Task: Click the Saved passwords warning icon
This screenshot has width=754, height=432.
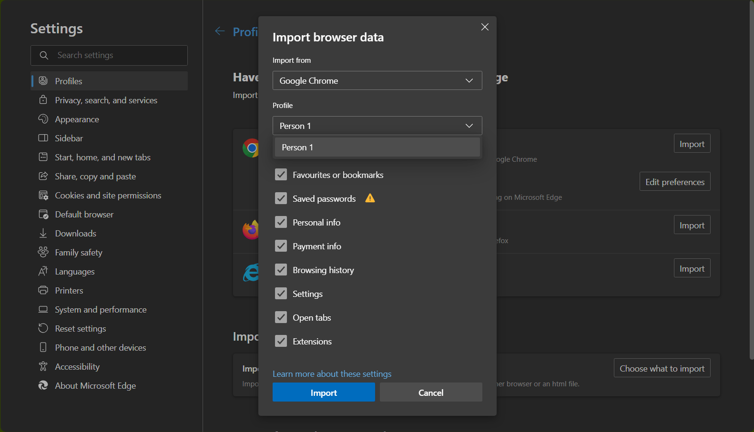Action: coord(370,198)
